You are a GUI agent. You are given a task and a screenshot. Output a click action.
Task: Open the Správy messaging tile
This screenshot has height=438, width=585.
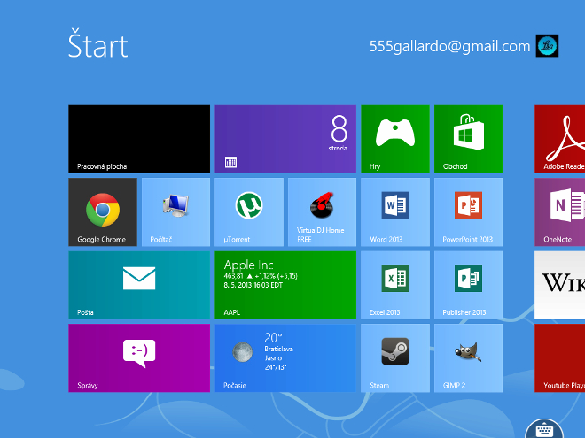139,358
